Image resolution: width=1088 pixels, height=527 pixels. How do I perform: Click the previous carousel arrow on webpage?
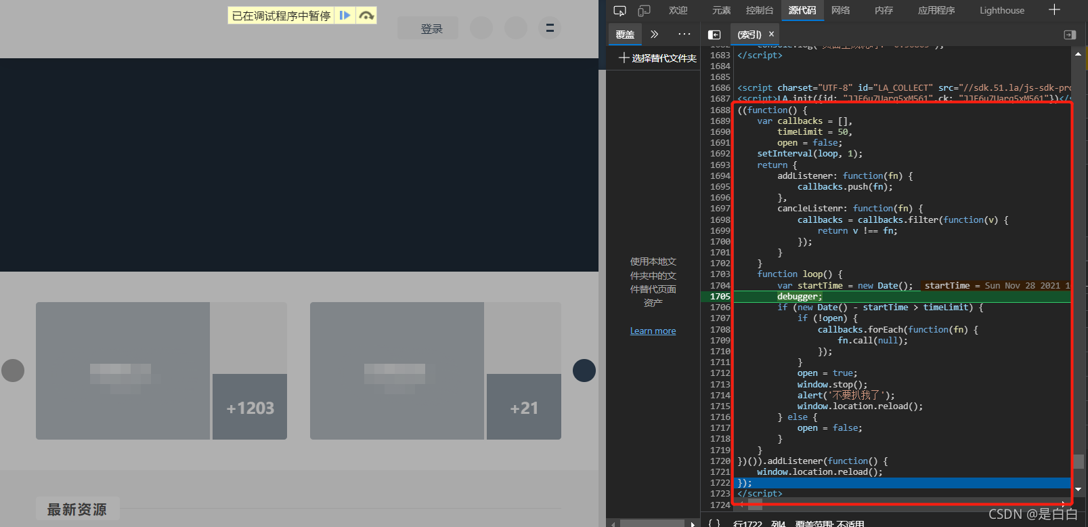[x=13, y=371]
